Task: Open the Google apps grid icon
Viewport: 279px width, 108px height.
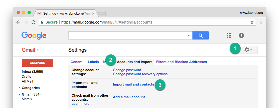Action: coord(229,35)
